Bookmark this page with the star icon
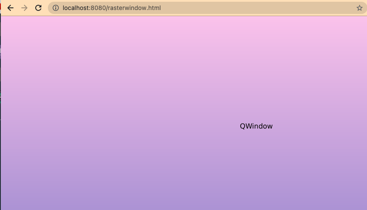Image resolution: width=367 pixels, height=210 pixels. pyautogui.click(x=360, y=8)
